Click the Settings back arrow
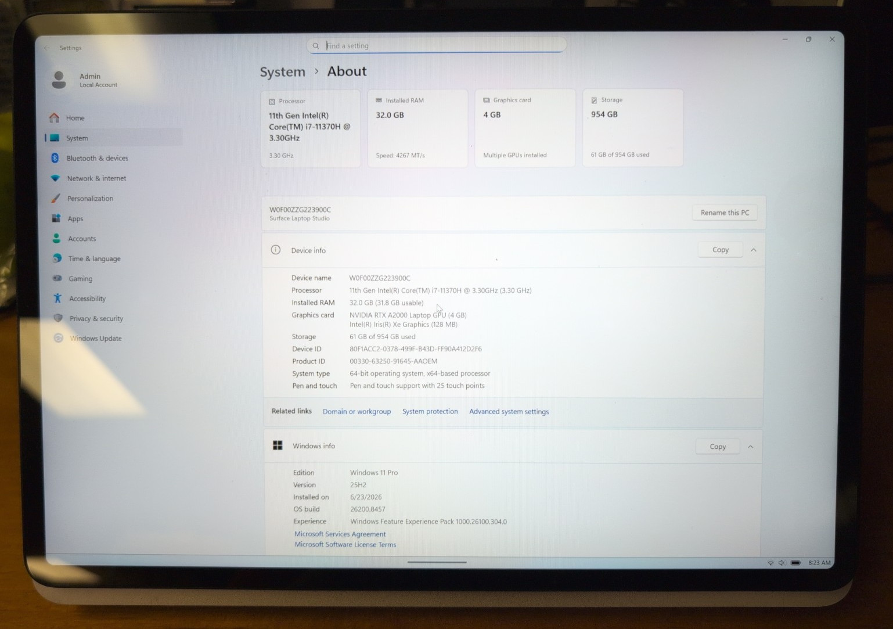This screenshot has height=629, width=893. [x=47, y=48]
